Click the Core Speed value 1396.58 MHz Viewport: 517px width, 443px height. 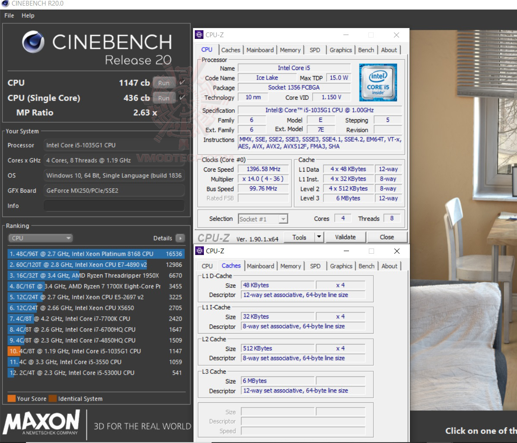pyautogui.click(x=263, y=169)
